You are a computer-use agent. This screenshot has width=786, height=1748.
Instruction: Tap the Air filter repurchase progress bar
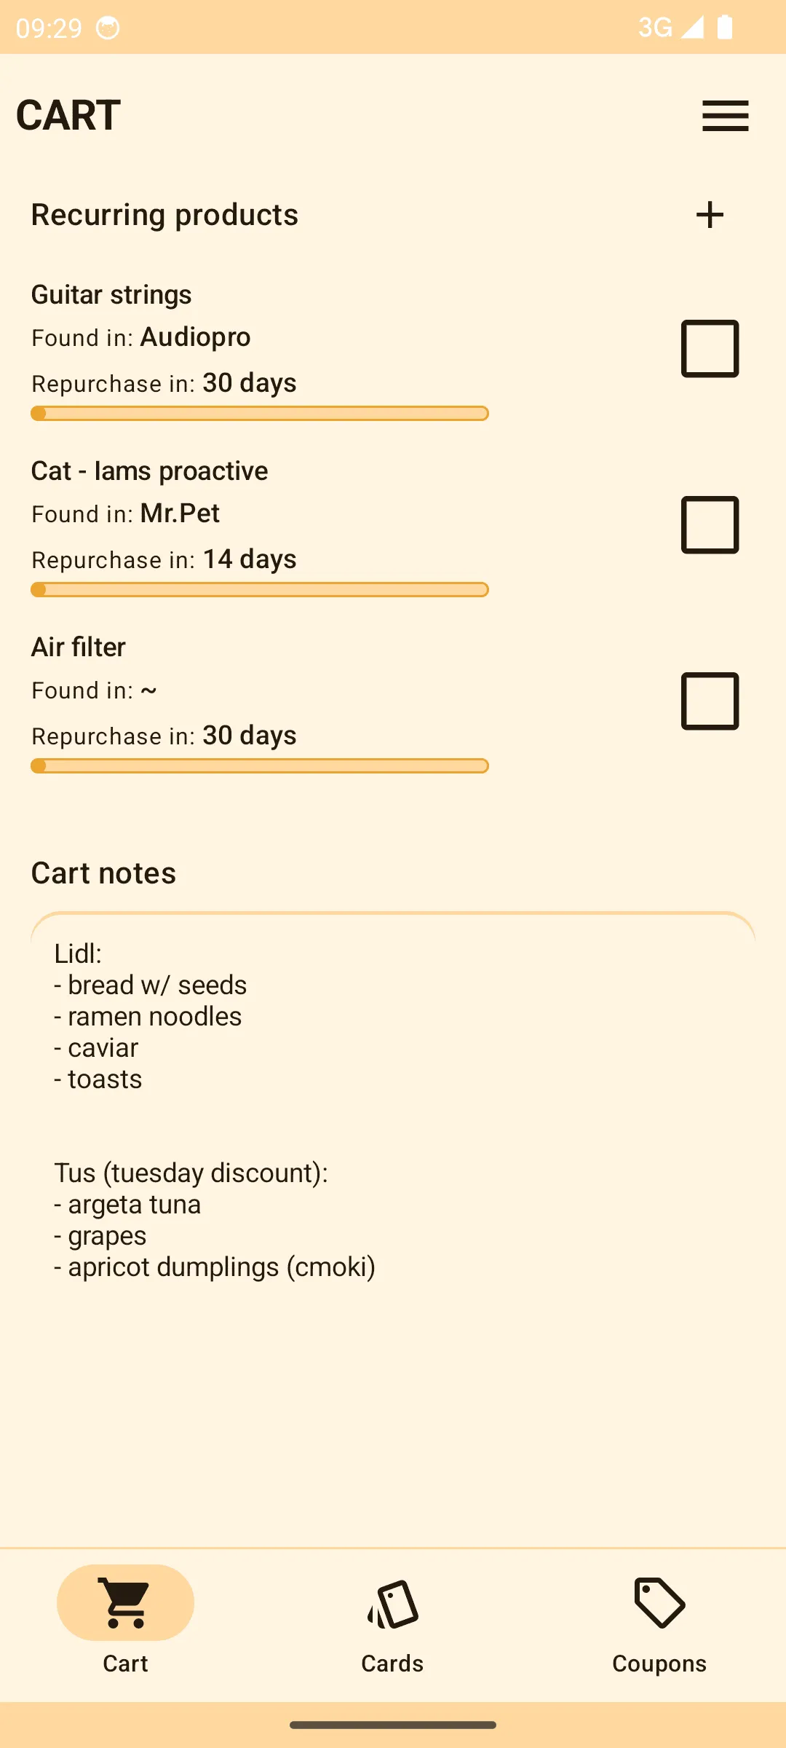[260, 766]
